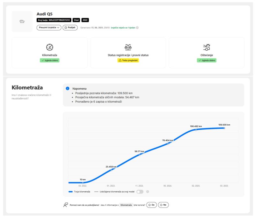Click the large Kilometraža section heading
This screenshot has height=220, width=256.
point(27,88)
